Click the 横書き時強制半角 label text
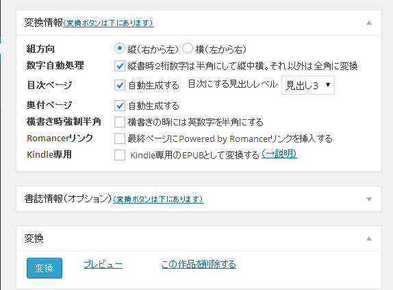 [64, 121]
